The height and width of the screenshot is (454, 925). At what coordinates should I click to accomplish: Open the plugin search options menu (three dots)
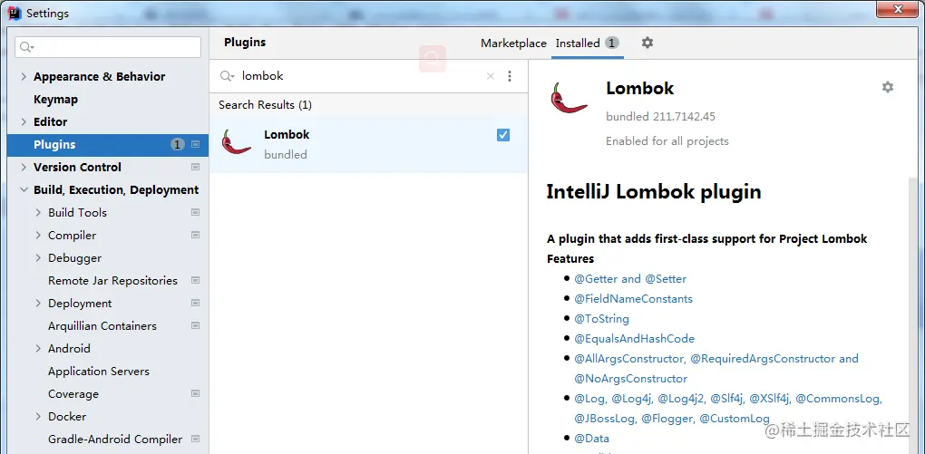[x=510, y=76]
